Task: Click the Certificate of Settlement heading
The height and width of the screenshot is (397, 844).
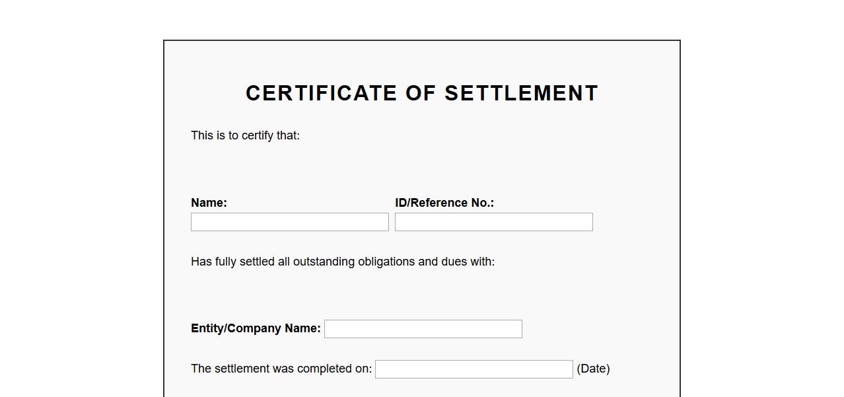Action: [422, 93]
